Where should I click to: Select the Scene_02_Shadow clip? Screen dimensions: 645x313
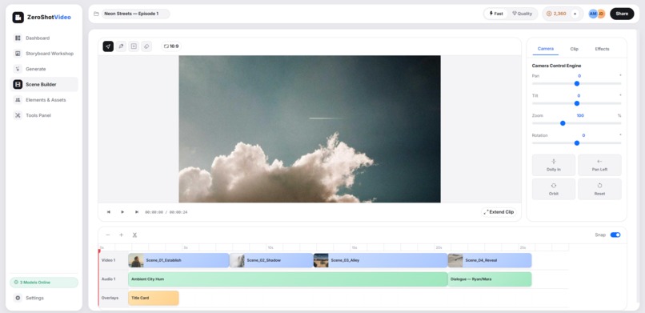271,260
